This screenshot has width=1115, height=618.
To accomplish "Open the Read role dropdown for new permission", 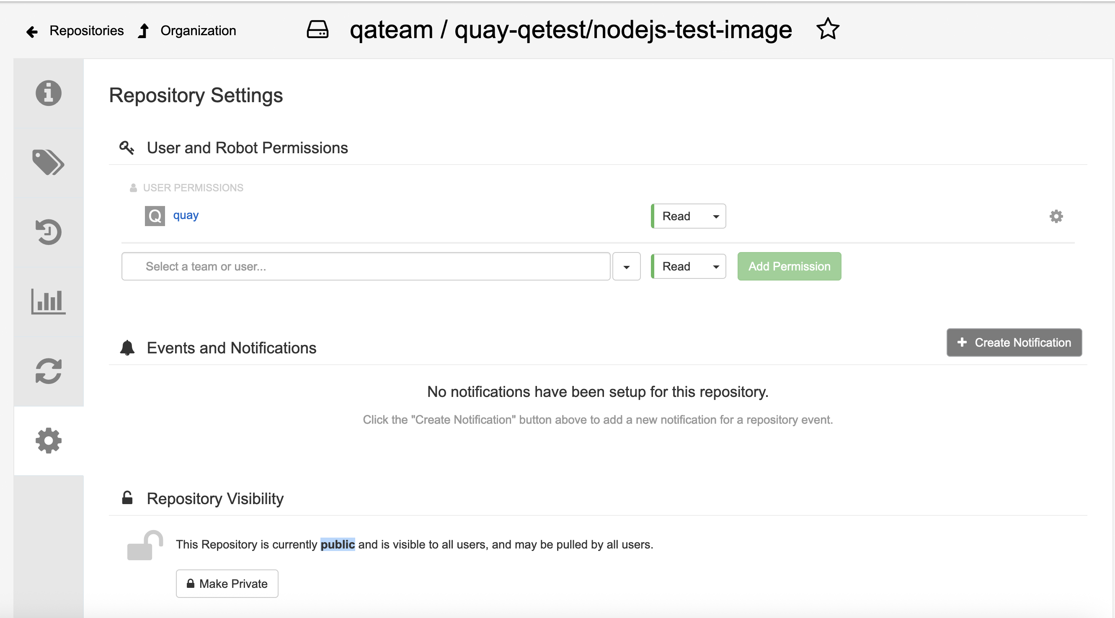I will click(688, 267).
